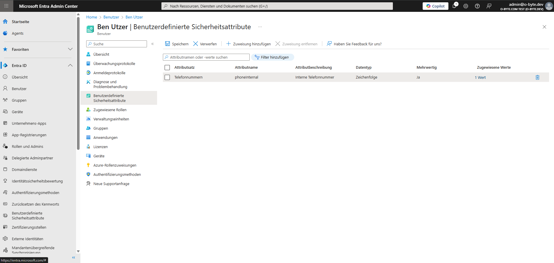Screen dimensions: 554x263
Task: Expand the Favoriten section chevron
Action: 70,49
